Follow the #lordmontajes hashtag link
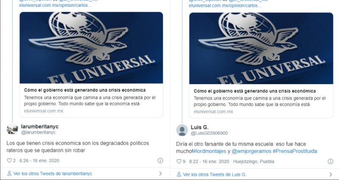 pyautogui.click(x=209, y=151)
